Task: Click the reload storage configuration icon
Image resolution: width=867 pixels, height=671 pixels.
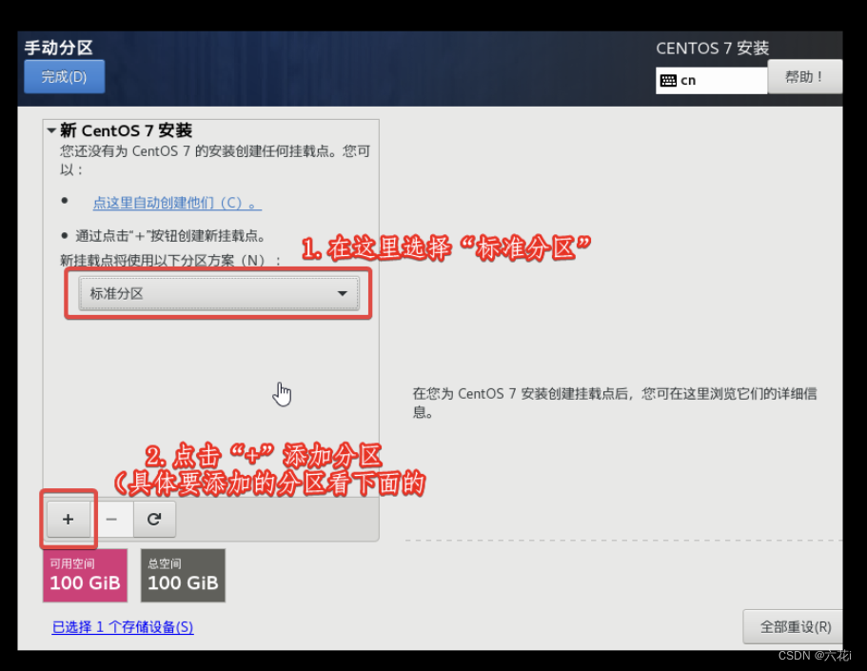Action: (x=154, y=519)
